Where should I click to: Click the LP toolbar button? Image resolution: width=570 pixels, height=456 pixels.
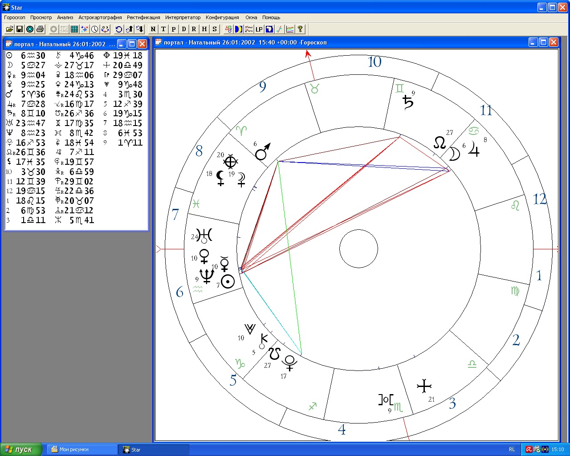[x=259, y=29]
